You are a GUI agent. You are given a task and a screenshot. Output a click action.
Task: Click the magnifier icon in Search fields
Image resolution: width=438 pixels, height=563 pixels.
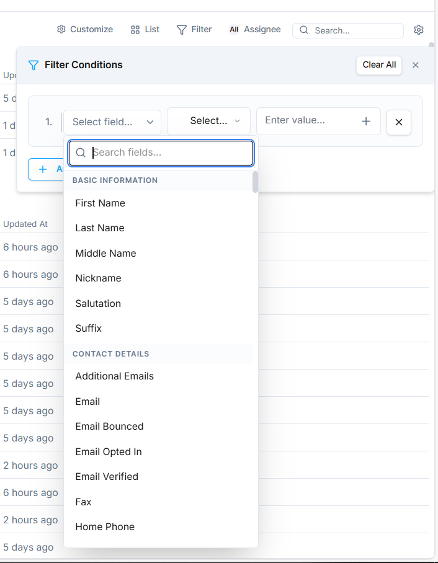point(81,153)
